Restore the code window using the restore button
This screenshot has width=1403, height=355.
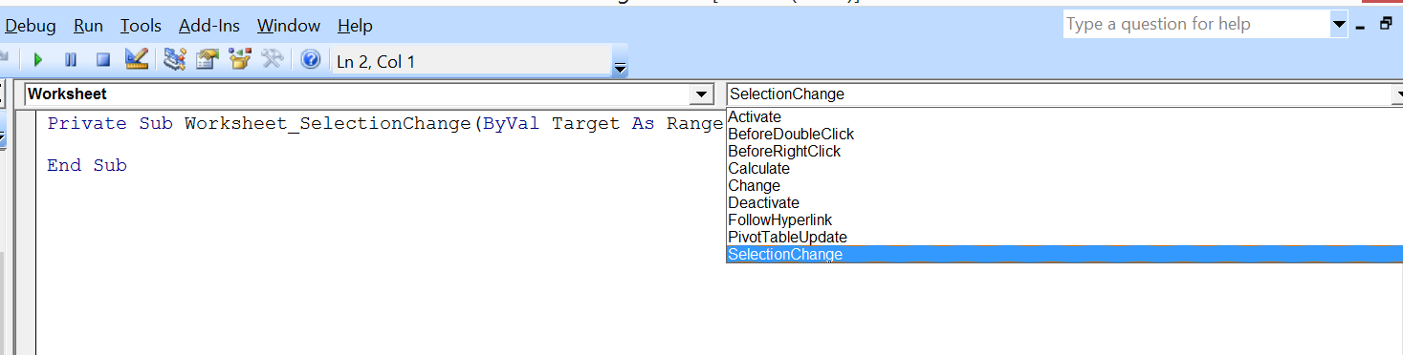coord(1385,25)
